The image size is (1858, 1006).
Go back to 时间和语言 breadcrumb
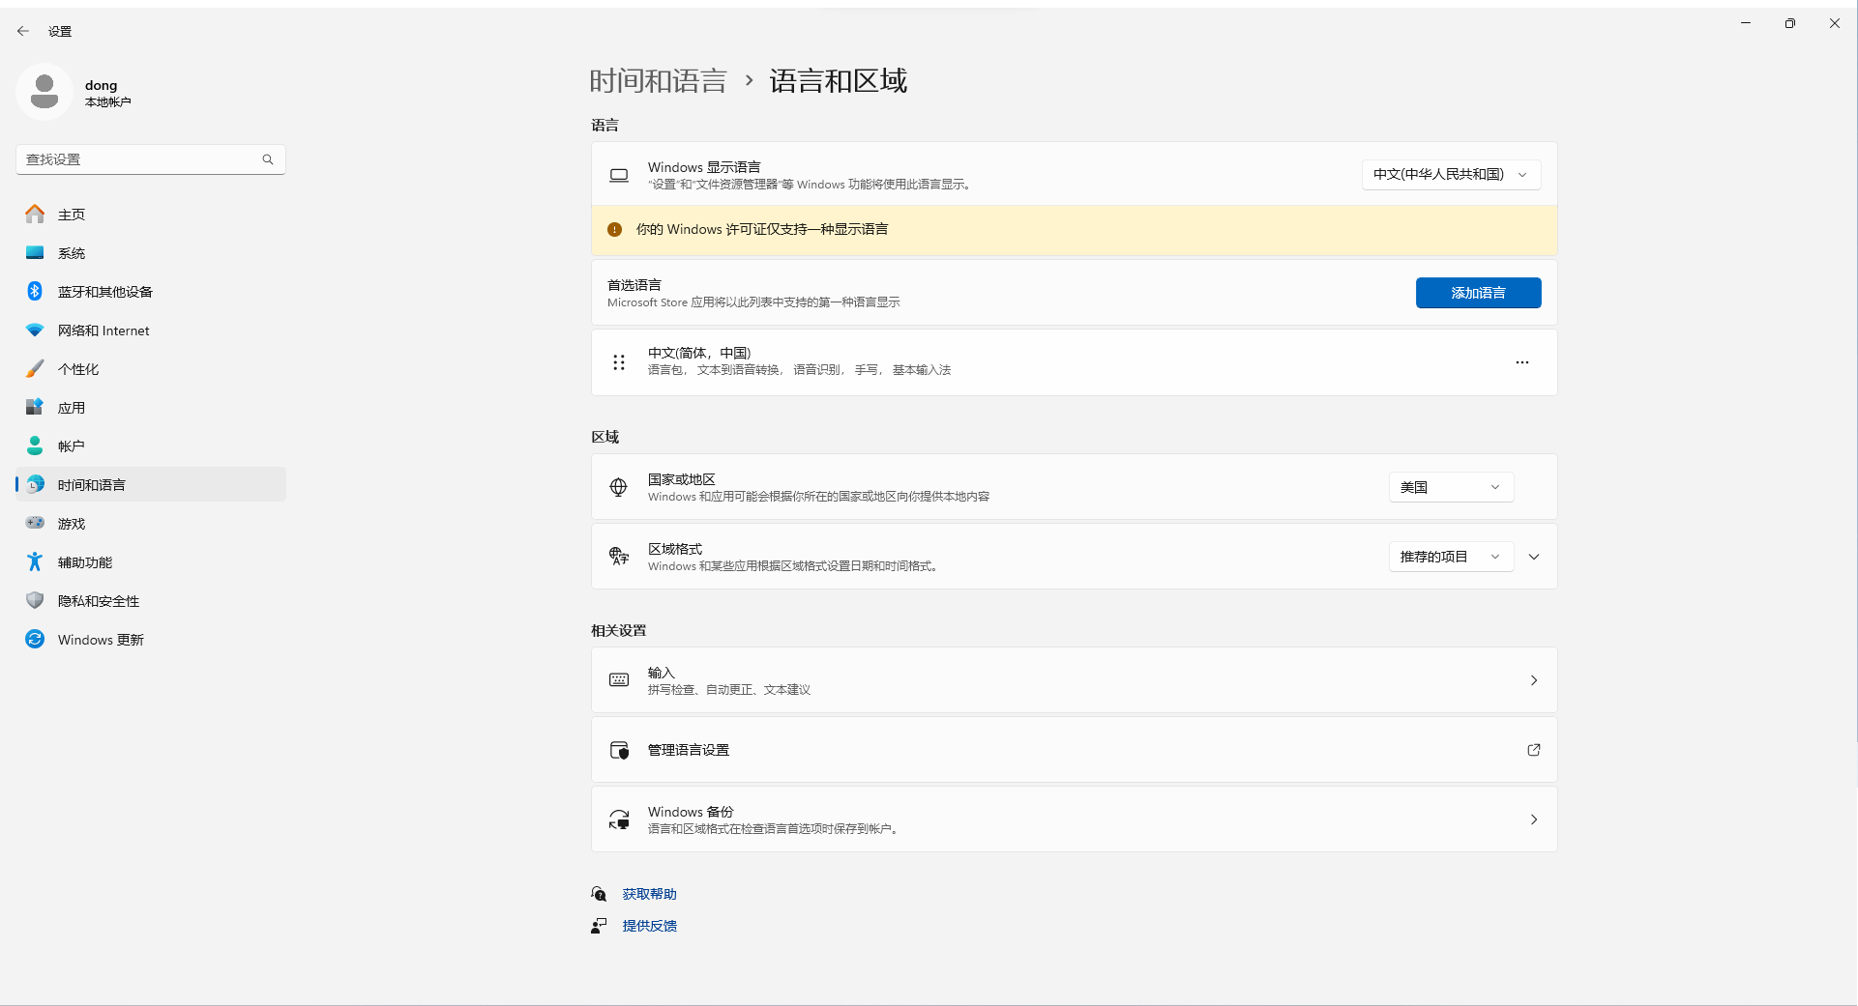pos(658,81)
